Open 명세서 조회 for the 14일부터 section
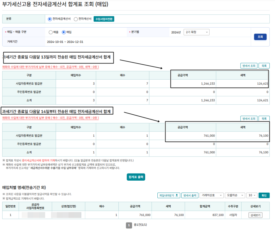The height and width of the screenshot is (231, 275). [x=249, y=118]
